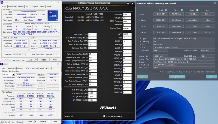
Task: Click Validate in the SPD CPU-Z window
Action: pyautogui.click(x=44, y=122)
